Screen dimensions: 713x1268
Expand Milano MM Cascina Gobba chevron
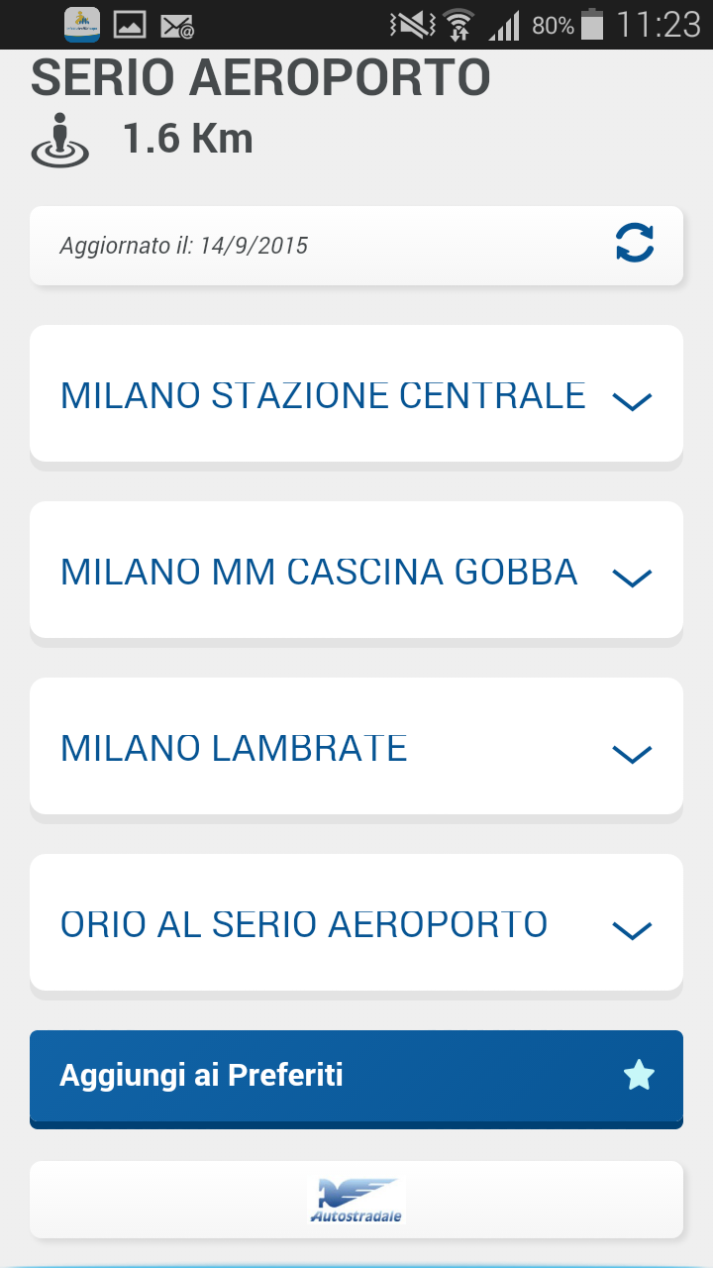(x=632, y=577)
